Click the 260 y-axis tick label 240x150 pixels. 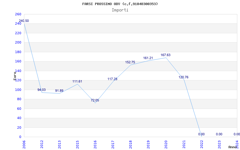pos(18,14)
